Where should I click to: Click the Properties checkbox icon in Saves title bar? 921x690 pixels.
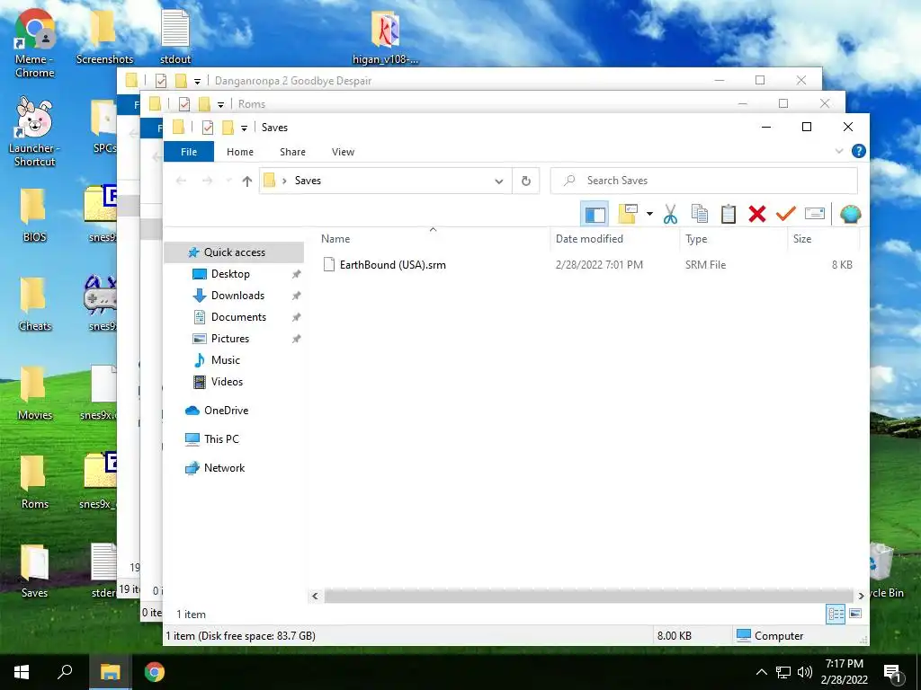click(x=208, y=128)
